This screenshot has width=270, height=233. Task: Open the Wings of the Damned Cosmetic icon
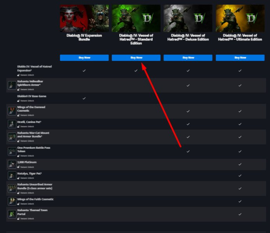click(x=12, y=111)
